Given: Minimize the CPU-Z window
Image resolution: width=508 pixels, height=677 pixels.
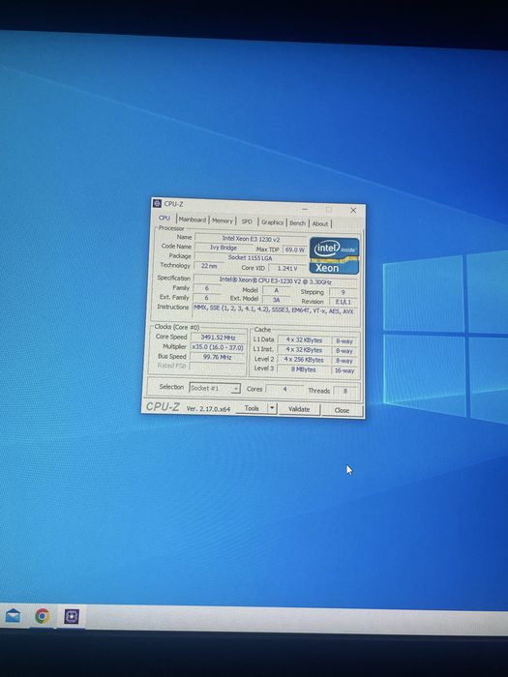Looking at the screenshot, I should pos(305,209).
